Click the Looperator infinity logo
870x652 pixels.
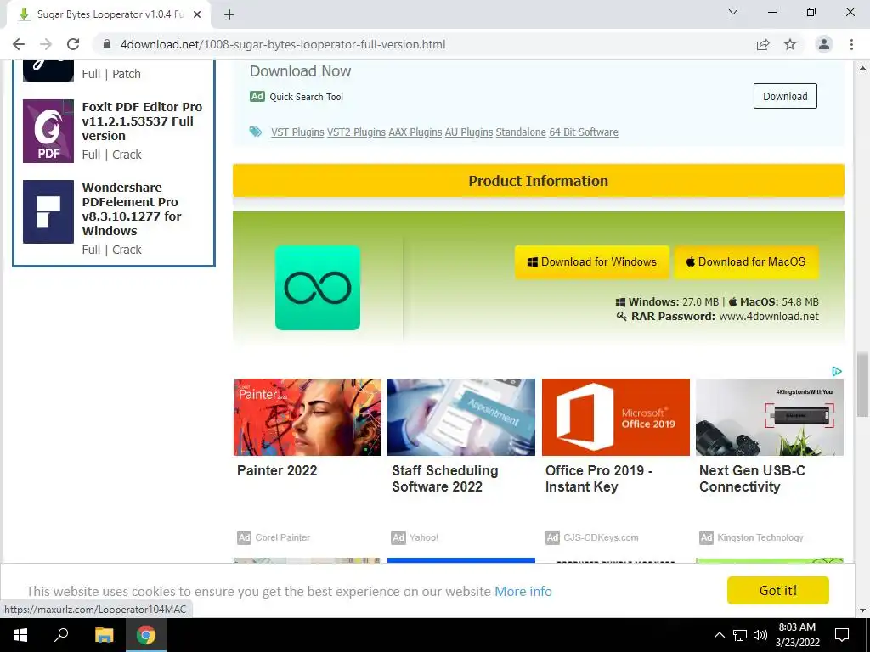(x=318, y=288)
